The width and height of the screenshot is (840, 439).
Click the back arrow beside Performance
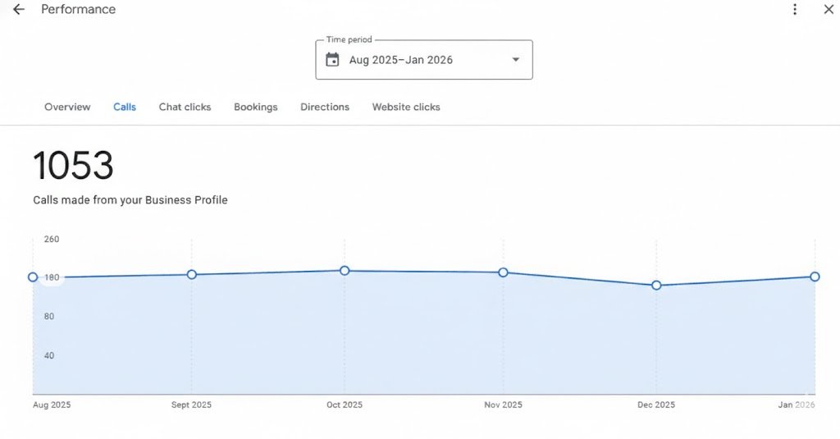(x=18, y=10)
